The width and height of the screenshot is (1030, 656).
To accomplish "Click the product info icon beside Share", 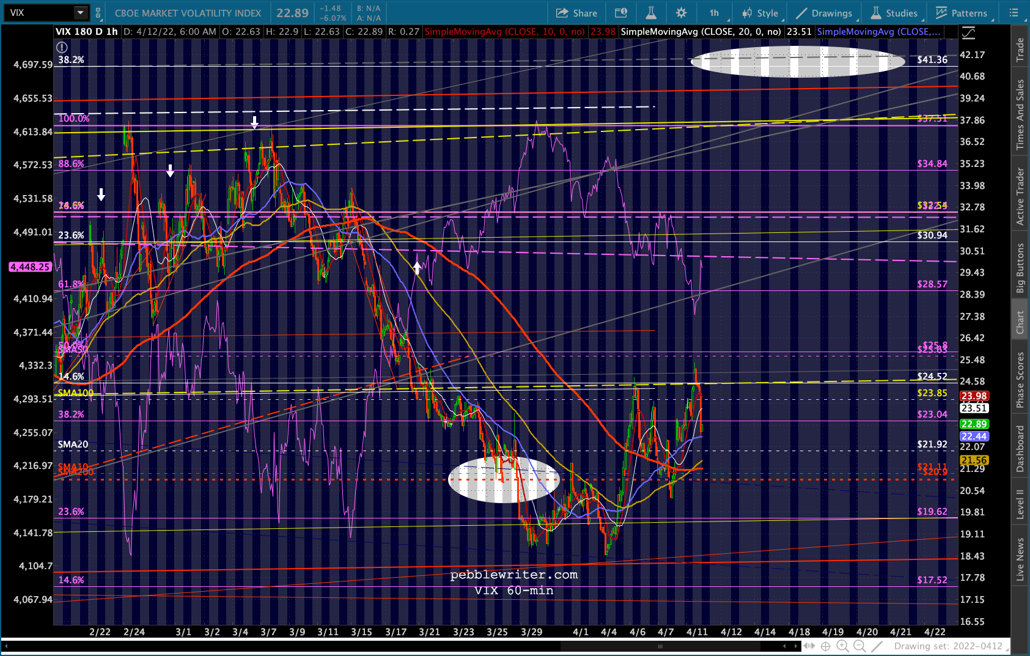I will tap(621, 13).
